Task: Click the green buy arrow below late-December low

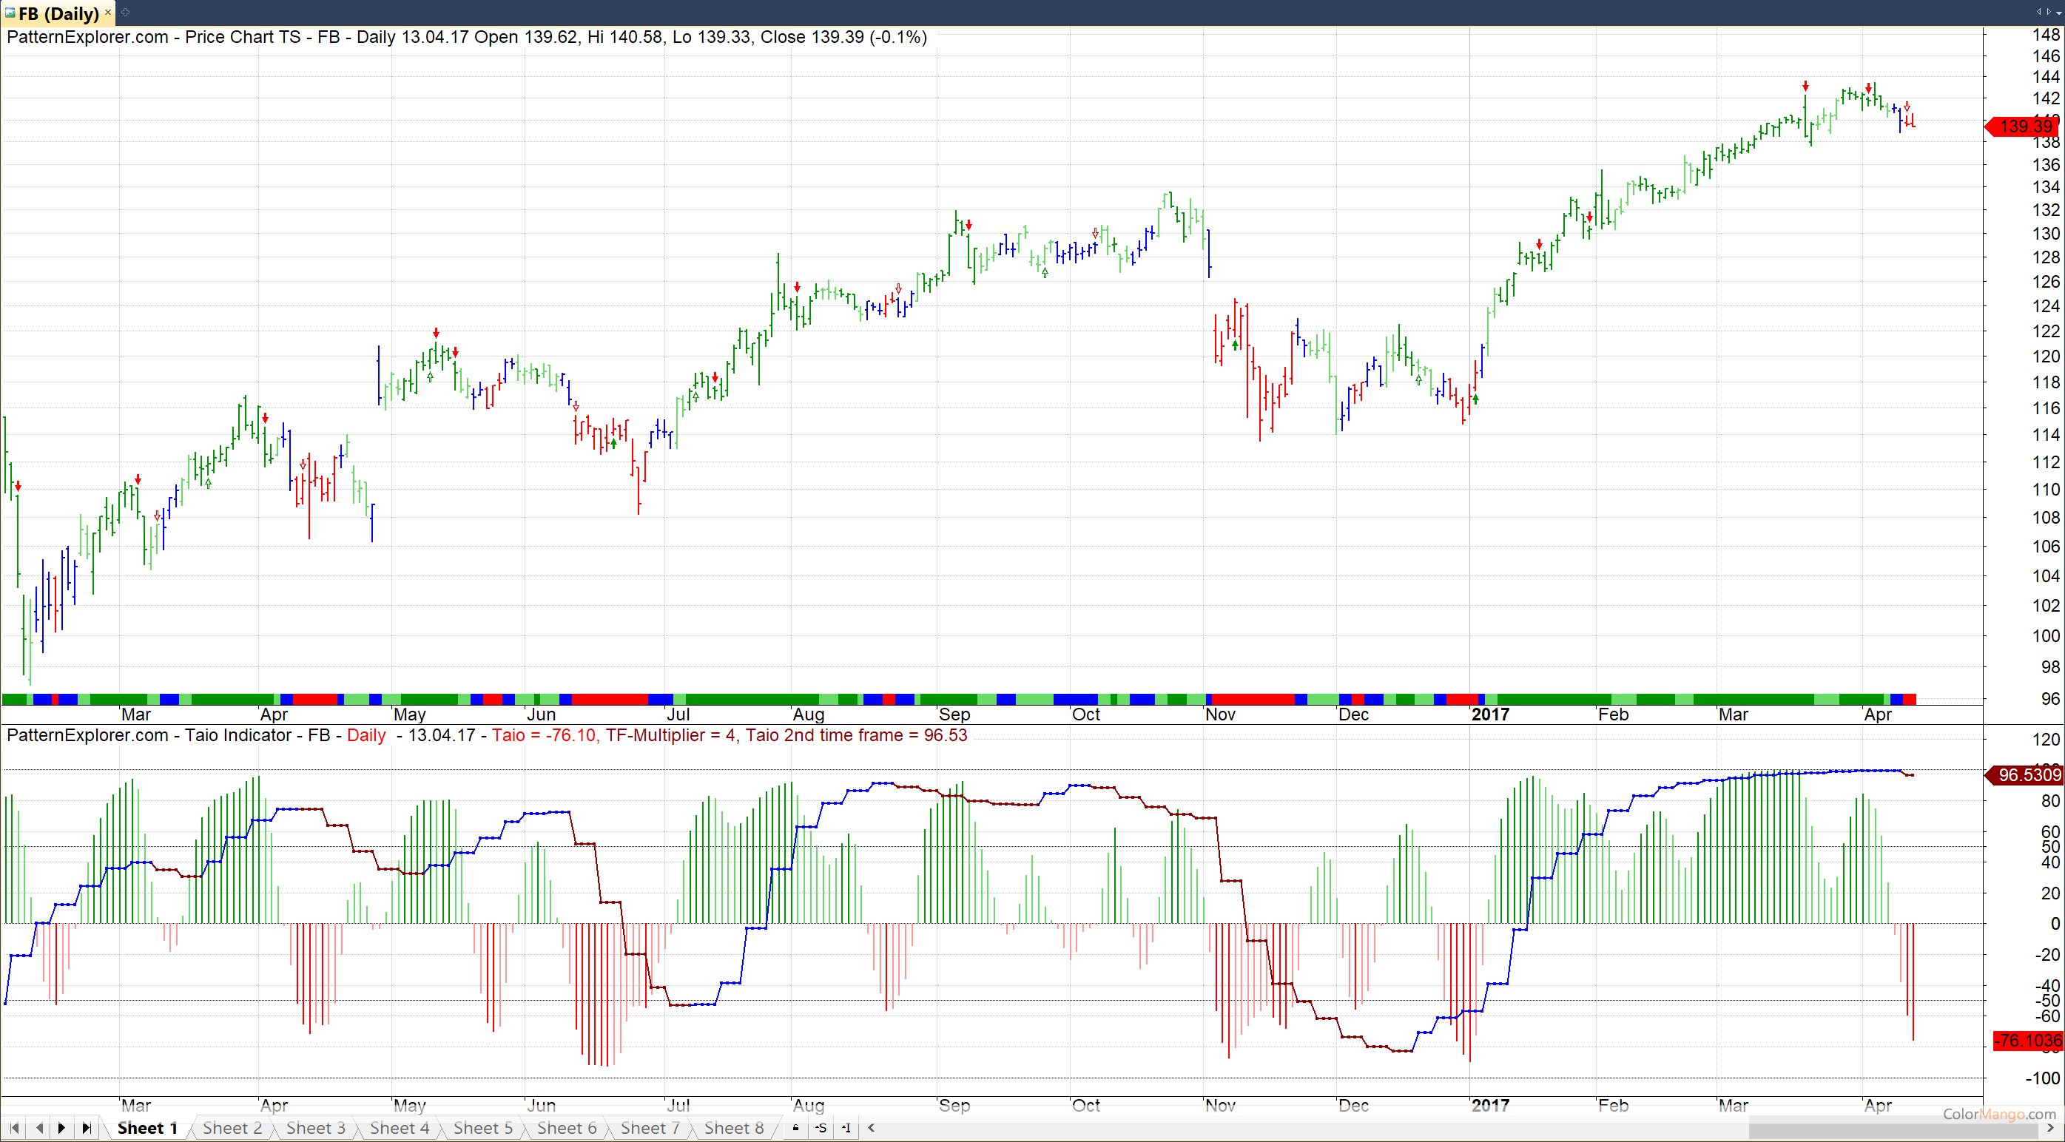Action: 1475,399
